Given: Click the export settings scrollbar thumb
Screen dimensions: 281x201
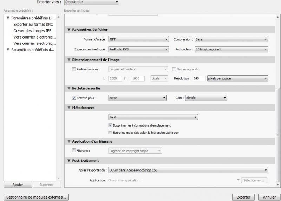Looking at the screenshot, I should tap(278, 135).
